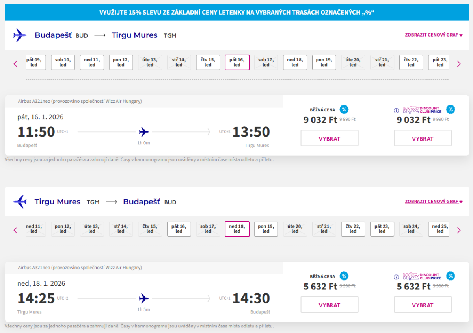Viewport: 473px width, 333px height.
Task: Expand price chart for Tirgu Mures to Budapešť
Action: pyautogui.click(x=433, y=202)
